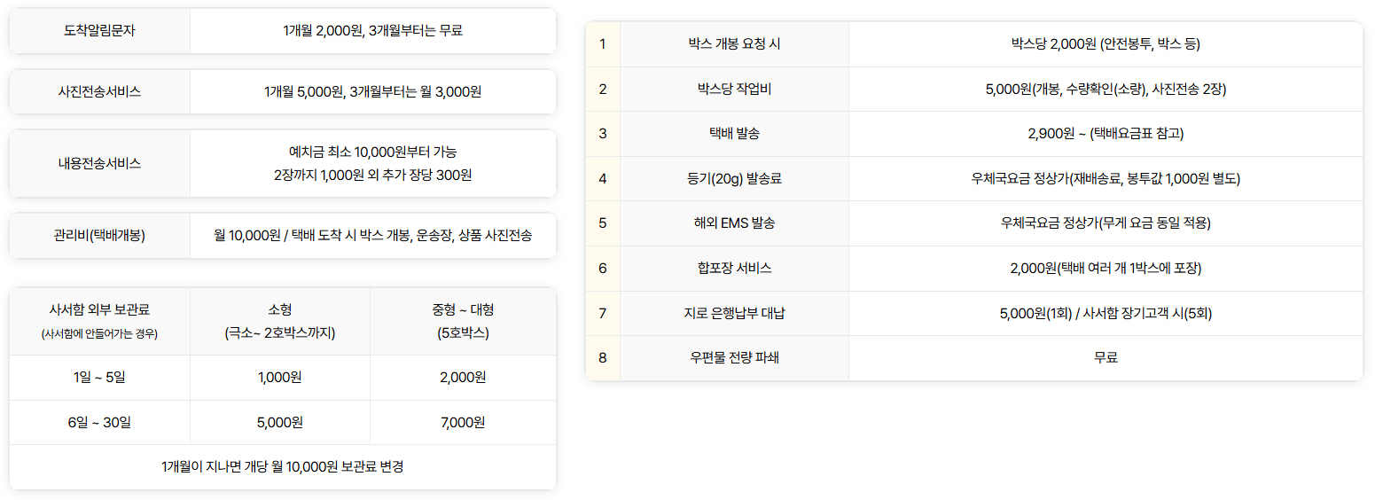Click '월 10,000원 / 택배 도착 시 박스 개봉' text
Viewport: 1375px width, 500px height.
[x=312, y=235]
